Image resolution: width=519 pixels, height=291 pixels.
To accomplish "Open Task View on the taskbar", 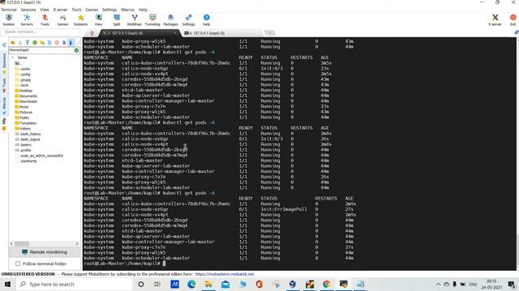I will click(x=157, y=284).
